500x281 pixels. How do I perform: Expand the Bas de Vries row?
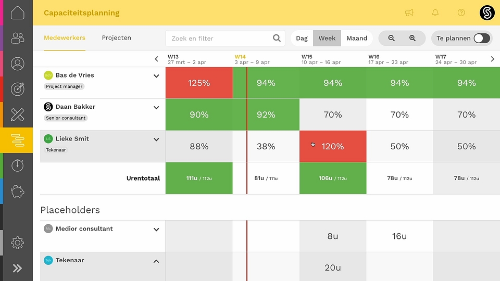[156, 76]
